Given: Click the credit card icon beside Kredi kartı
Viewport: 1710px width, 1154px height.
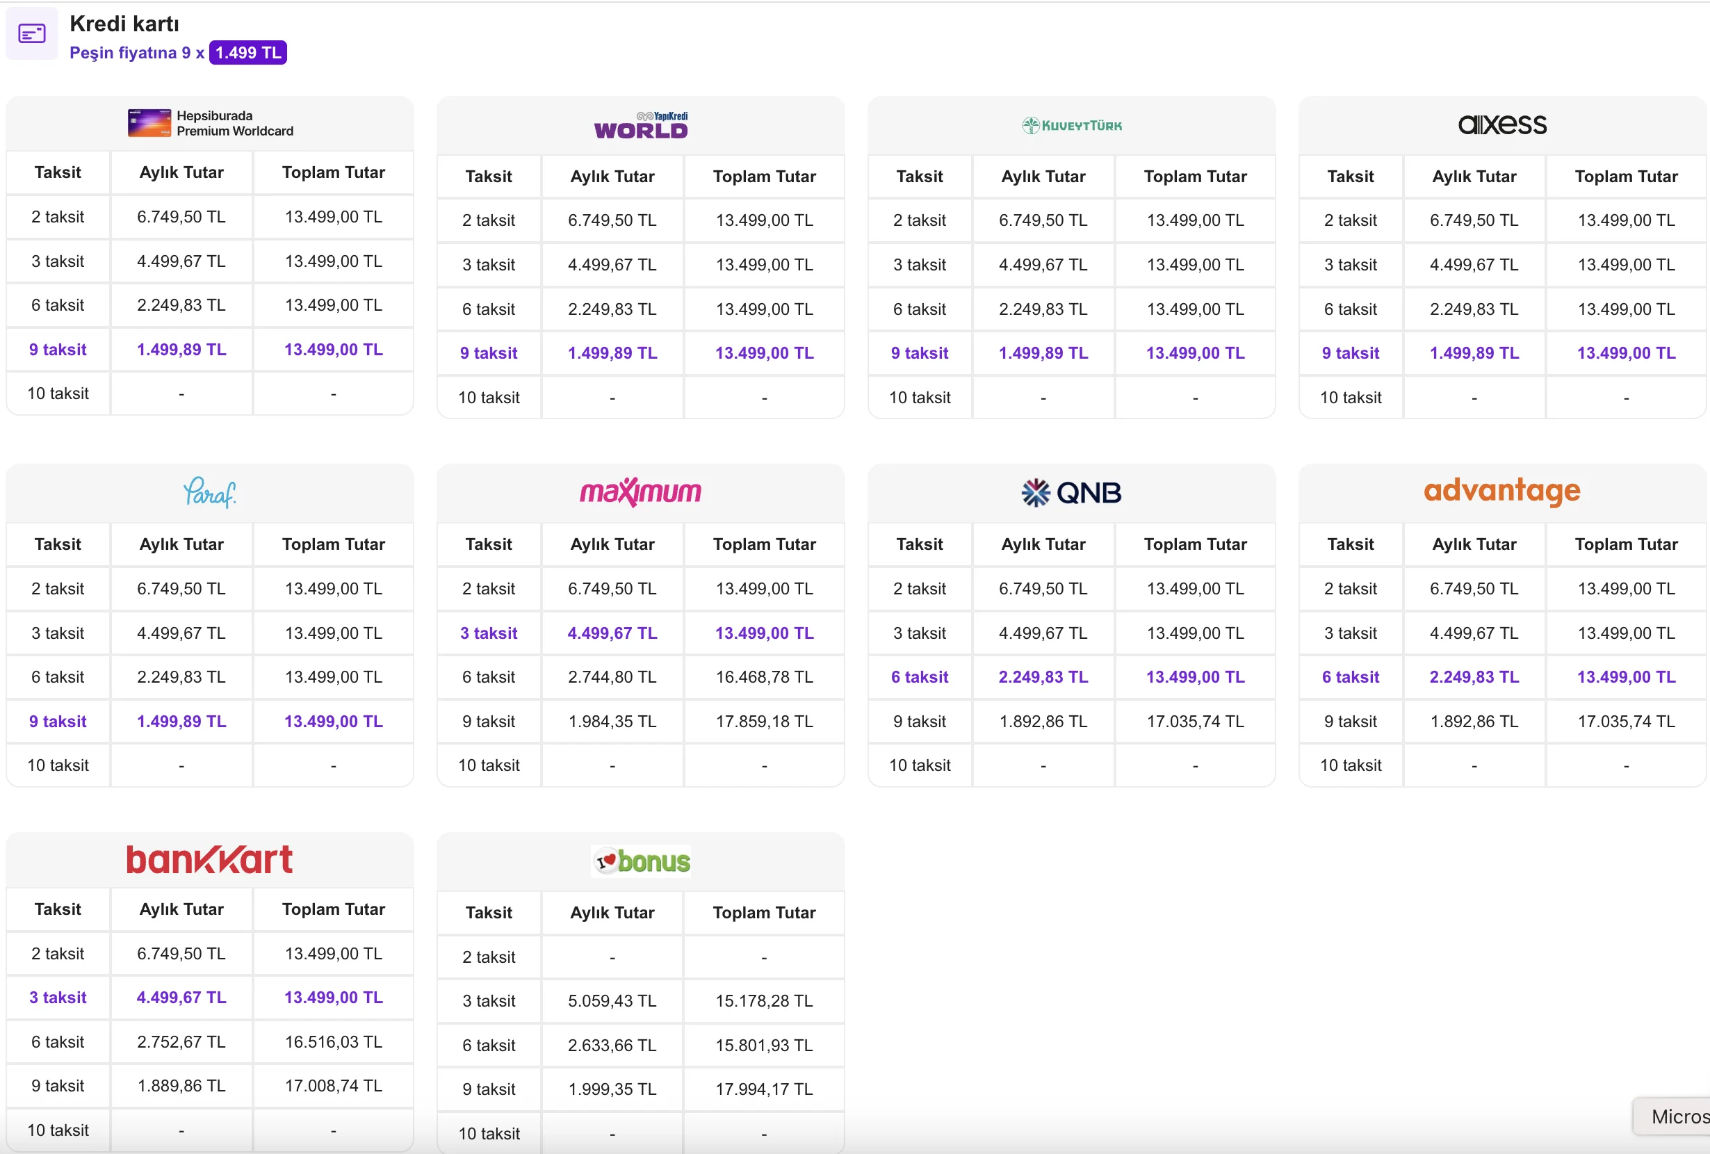Looking at the screenshot, I should coord(32,34).
